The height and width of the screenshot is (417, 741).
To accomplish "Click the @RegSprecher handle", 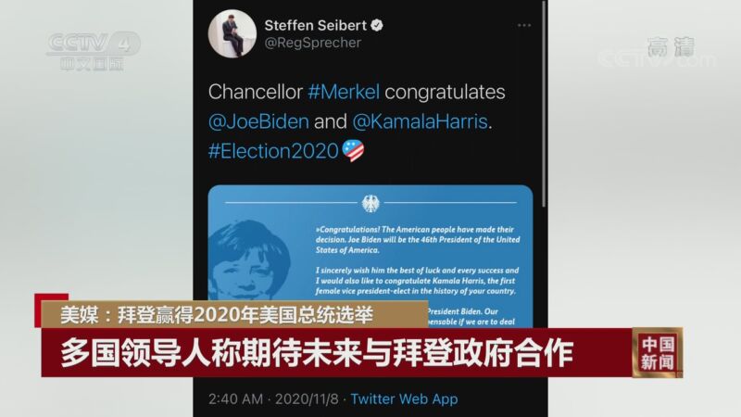I will point(313,43).
